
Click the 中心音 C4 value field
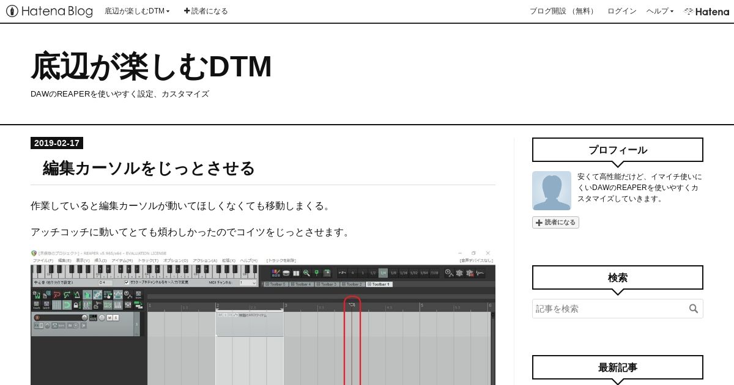coord(105,282)
